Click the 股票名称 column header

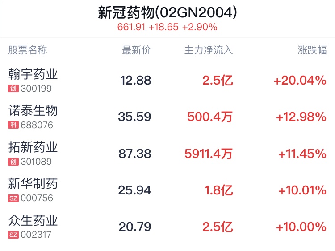(x=28, y=50)
